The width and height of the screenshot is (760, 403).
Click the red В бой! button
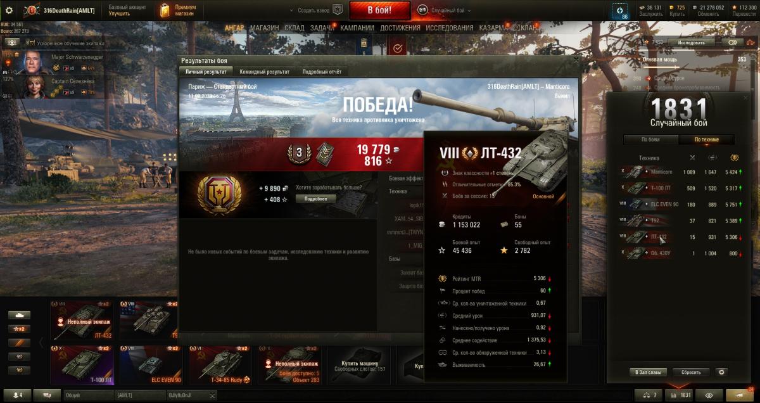click(x=379, y=10)
